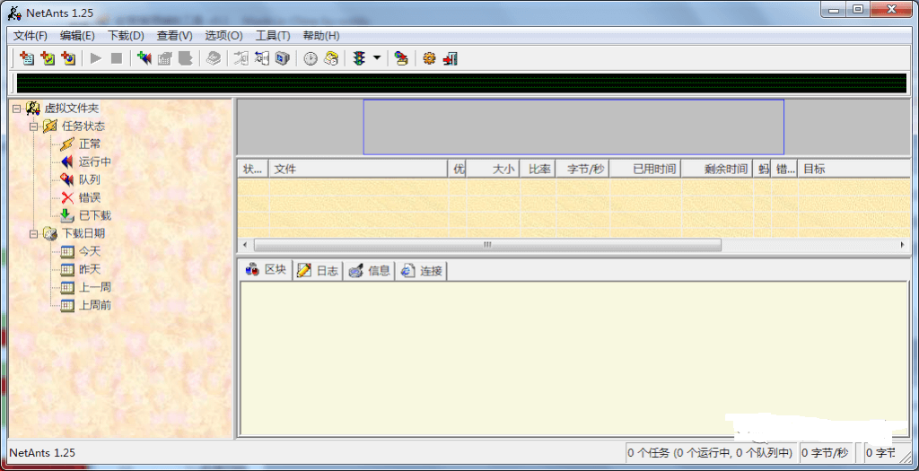Sort by the 剩余时间 column header
This screenshot has width=919, height=471.
[x=717, y=170]
